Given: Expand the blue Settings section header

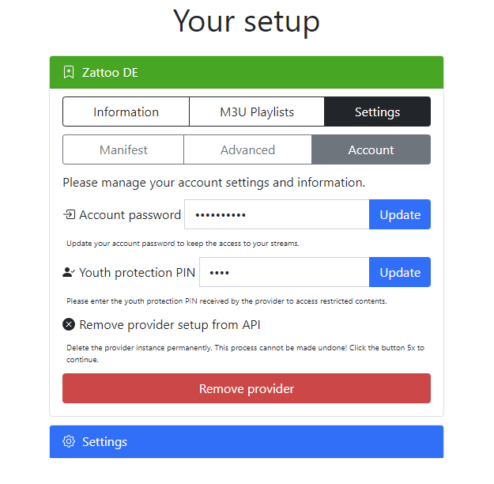Looking at the screenshot, I should [x=247, y=441].
